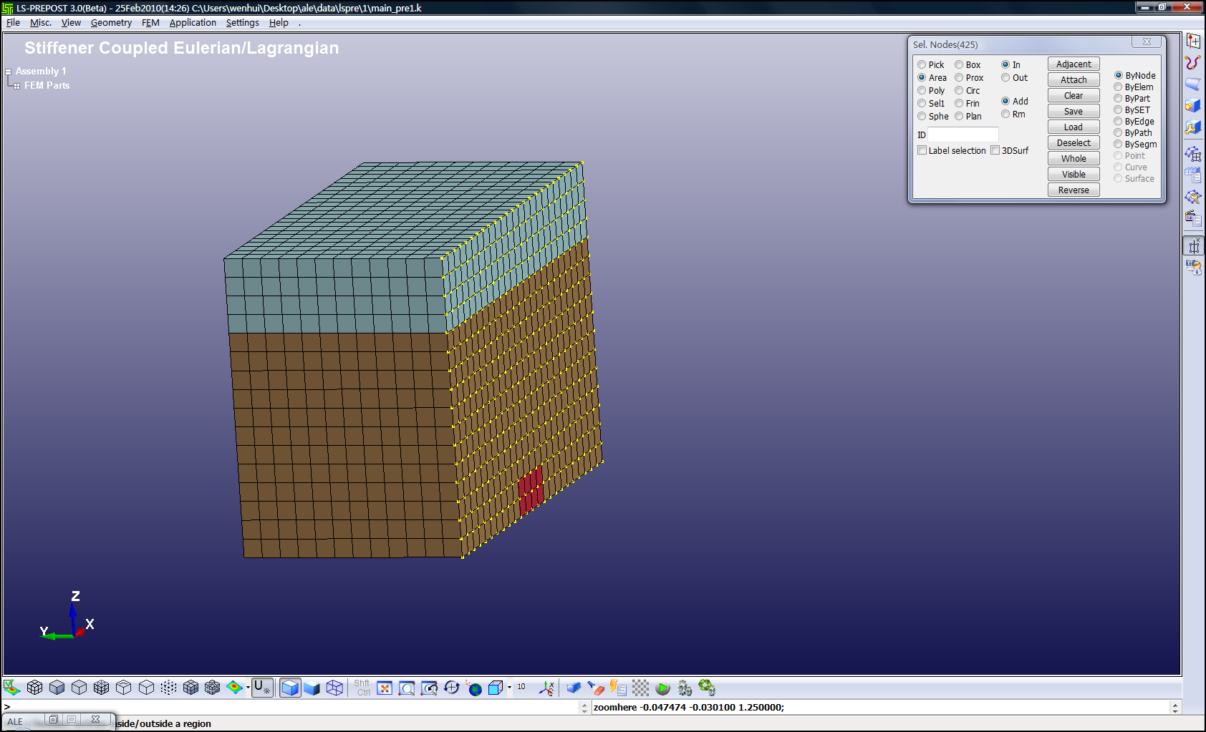Click the XYZ axis triad toggle icon

pyautogui.click(x=546, y=688)
